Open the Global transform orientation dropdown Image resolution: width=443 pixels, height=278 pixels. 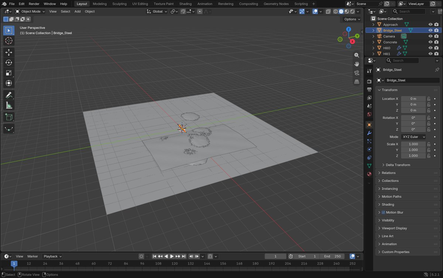point(157,11)
